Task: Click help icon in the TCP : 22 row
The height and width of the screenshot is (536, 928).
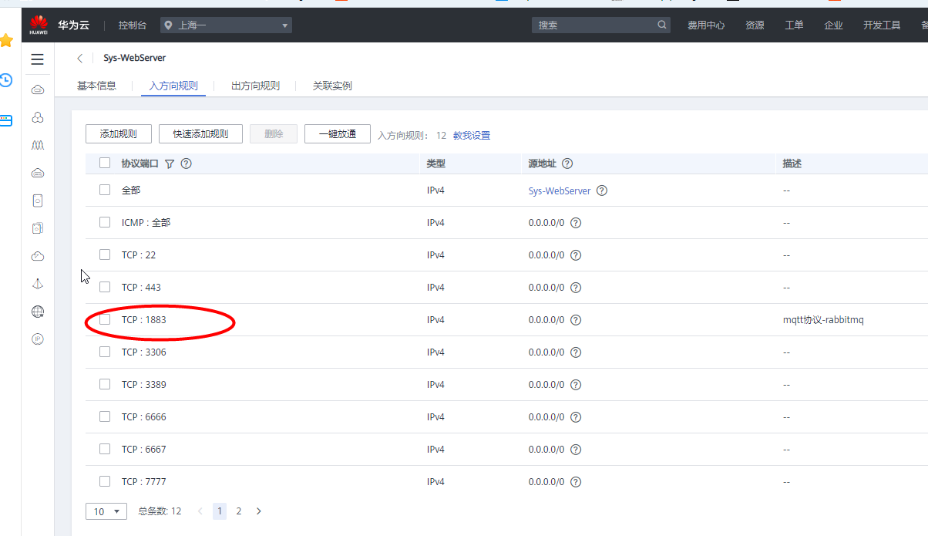Action: (x=576, y=255)
